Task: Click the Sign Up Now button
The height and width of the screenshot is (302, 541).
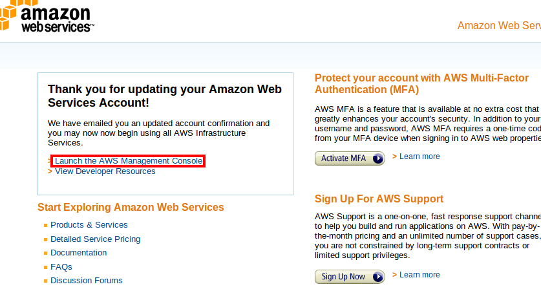Action: 350,277
